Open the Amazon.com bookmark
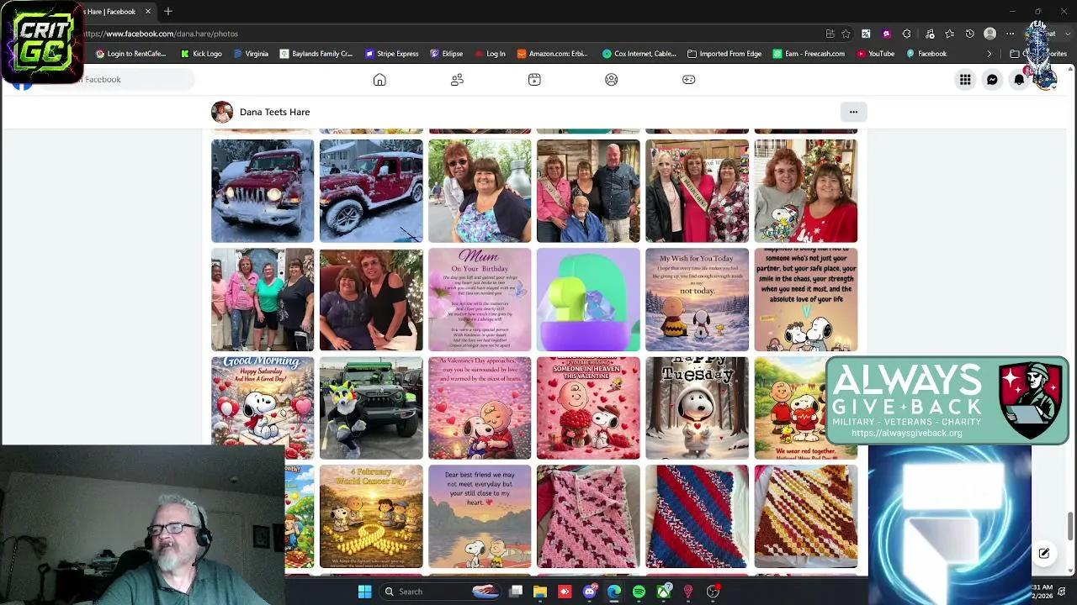Image resolution: width=1077 pixels, height=605 pixels. click(553, 54)
